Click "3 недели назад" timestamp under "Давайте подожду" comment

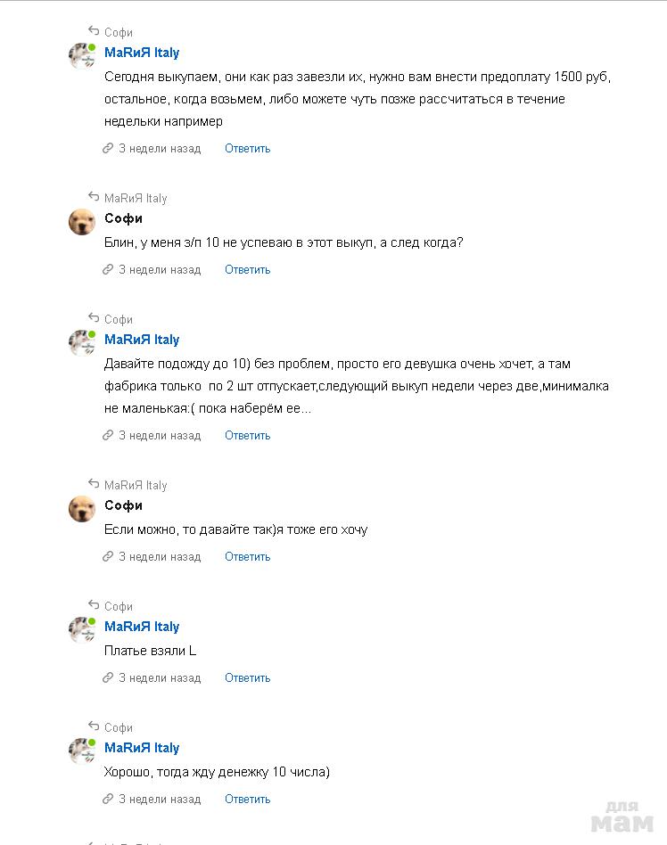[x=160, y=436]
